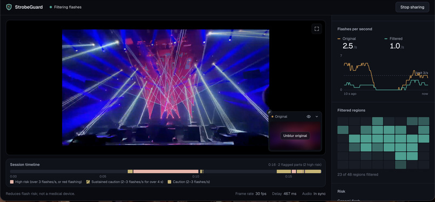Click the Sustained caution striped legend swatch

(x=88, y=182)
